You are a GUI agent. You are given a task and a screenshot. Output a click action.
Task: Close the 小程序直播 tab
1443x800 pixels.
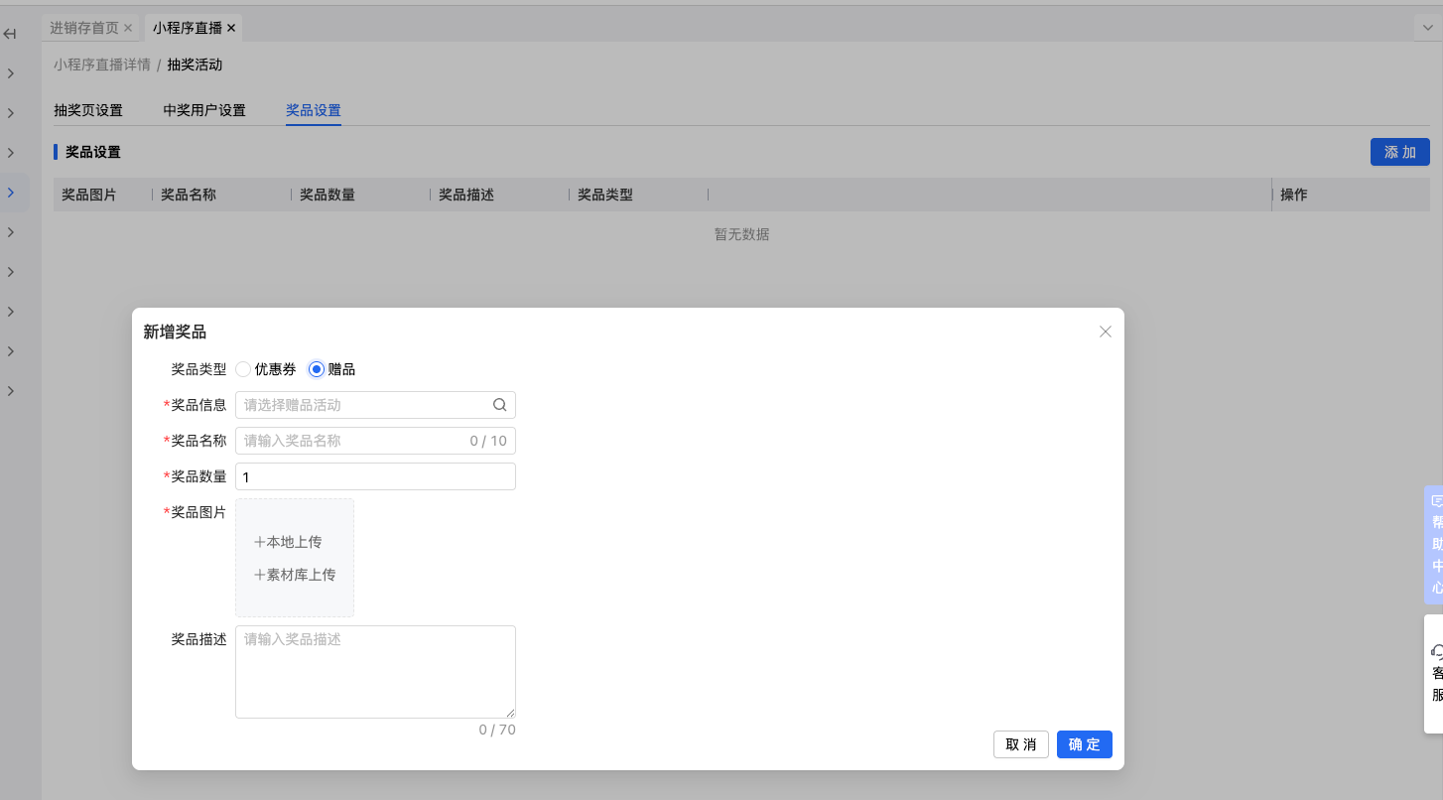click(x=231, y=28)
